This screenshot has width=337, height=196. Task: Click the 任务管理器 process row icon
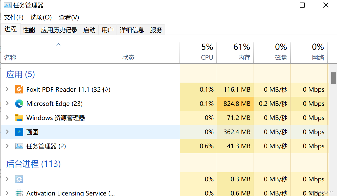click(19, 146)
